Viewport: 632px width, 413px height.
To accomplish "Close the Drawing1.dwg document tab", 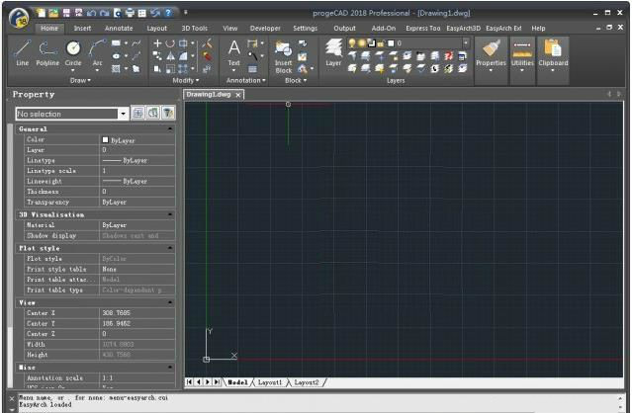I will (238, 94).
